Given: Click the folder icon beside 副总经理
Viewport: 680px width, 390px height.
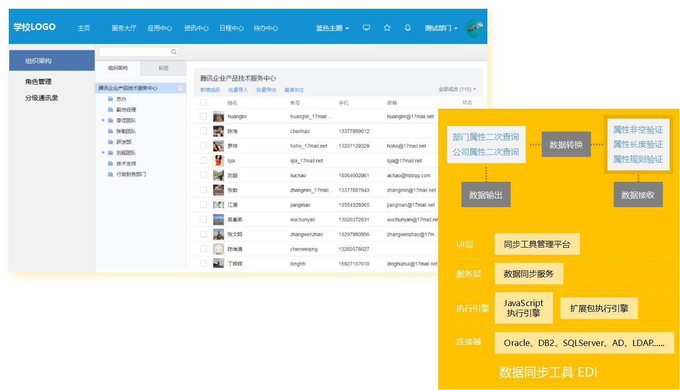Looking at the screenshot, I should pyautogui.click(x=110, y=109).
